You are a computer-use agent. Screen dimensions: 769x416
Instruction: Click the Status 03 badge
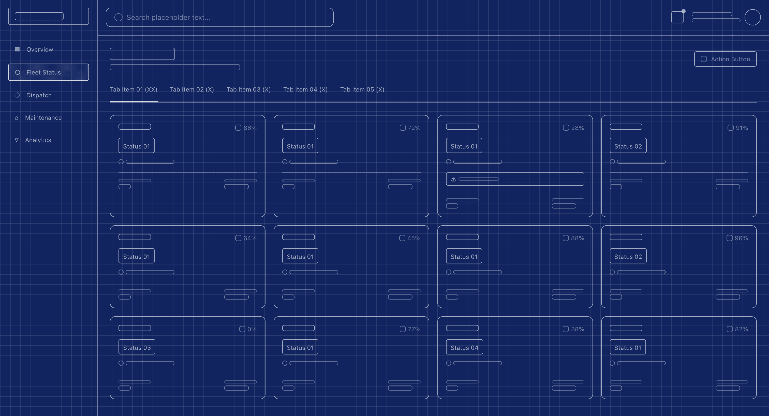[137, 347]
